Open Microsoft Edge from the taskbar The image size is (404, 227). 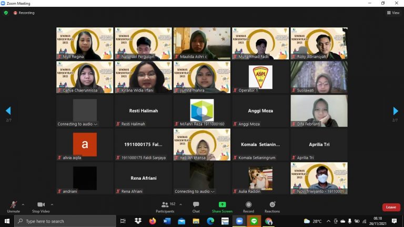[x=210, y=221]
